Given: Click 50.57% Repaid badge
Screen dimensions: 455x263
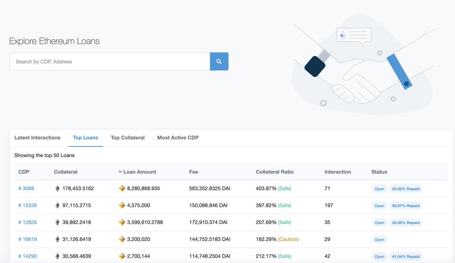Looking at the screenshot, I should [x=406, y=206].
